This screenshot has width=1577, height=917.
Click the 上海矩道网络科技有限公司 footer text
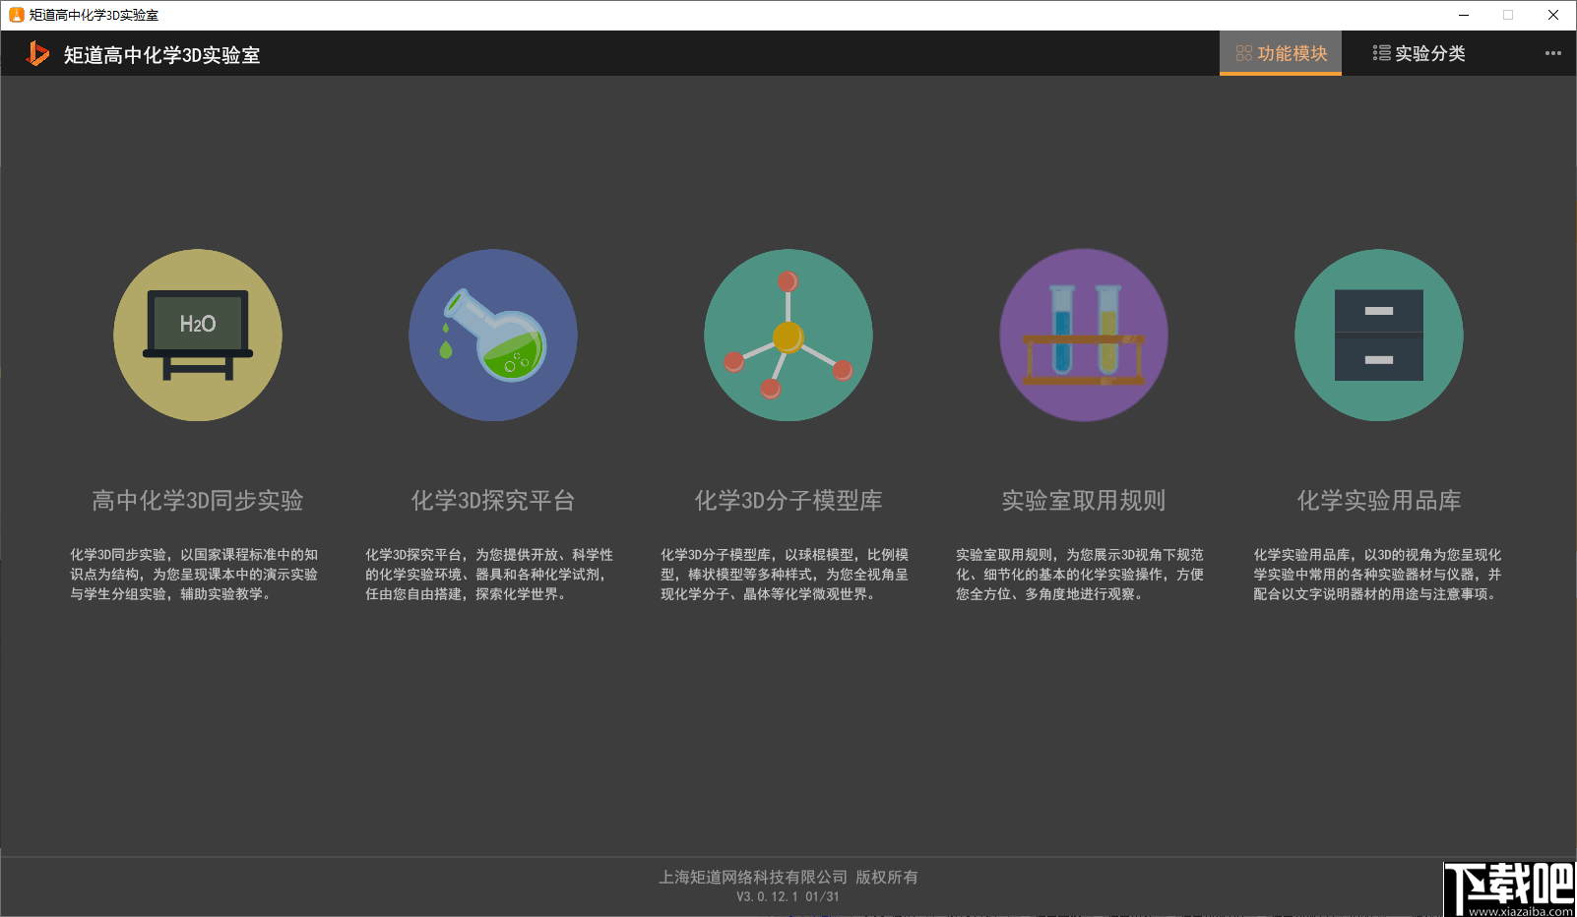coord(788,876)
